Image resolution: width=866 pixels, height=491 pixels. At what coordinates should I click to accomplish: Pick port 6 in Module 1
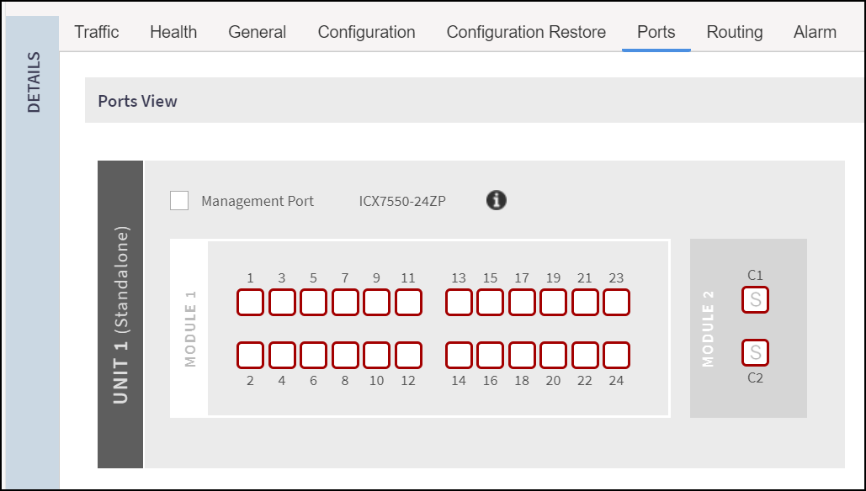pos(313,356)
